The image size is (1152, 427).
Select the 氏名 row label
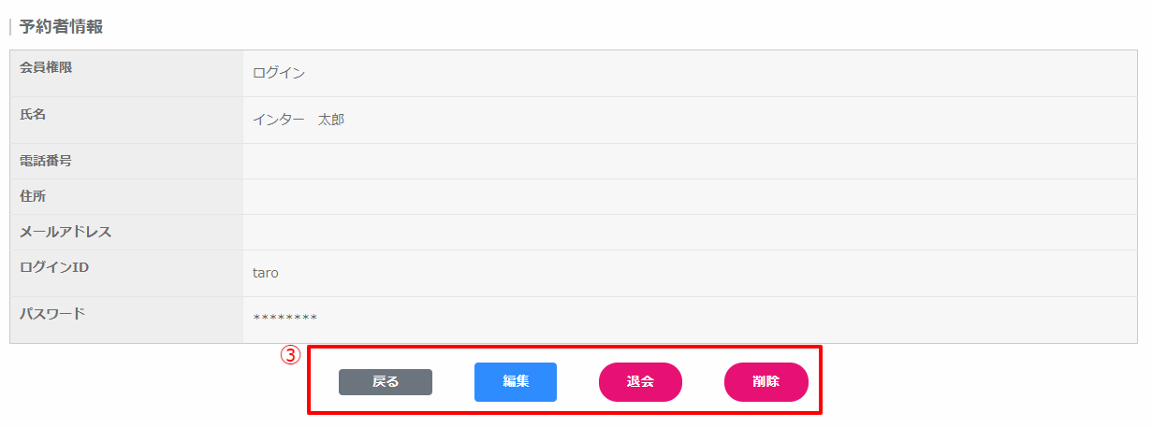[x=33, y=115]
